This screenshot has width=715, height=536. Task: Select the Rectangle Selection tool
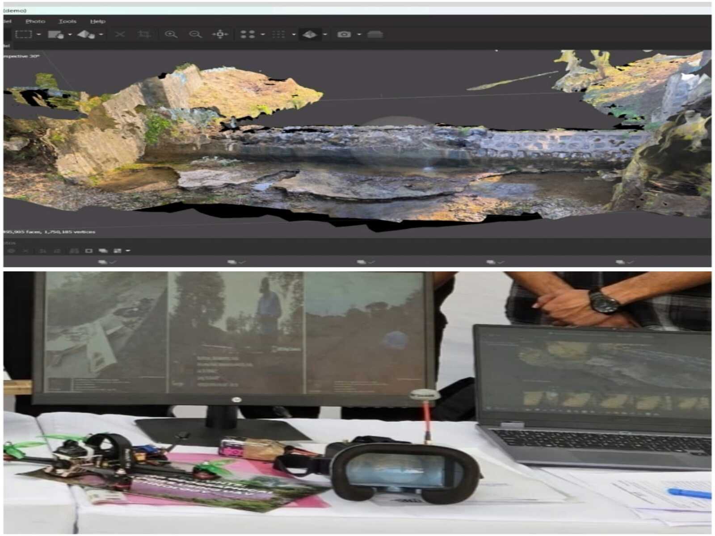click(x=23, y=34)
